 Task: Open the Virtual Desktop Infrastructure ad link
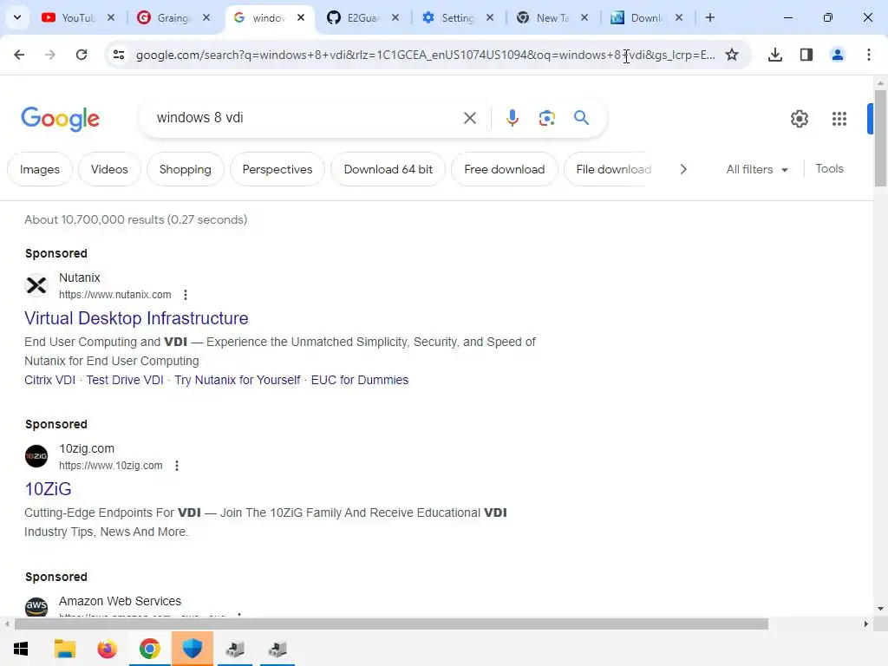(136, 318)
